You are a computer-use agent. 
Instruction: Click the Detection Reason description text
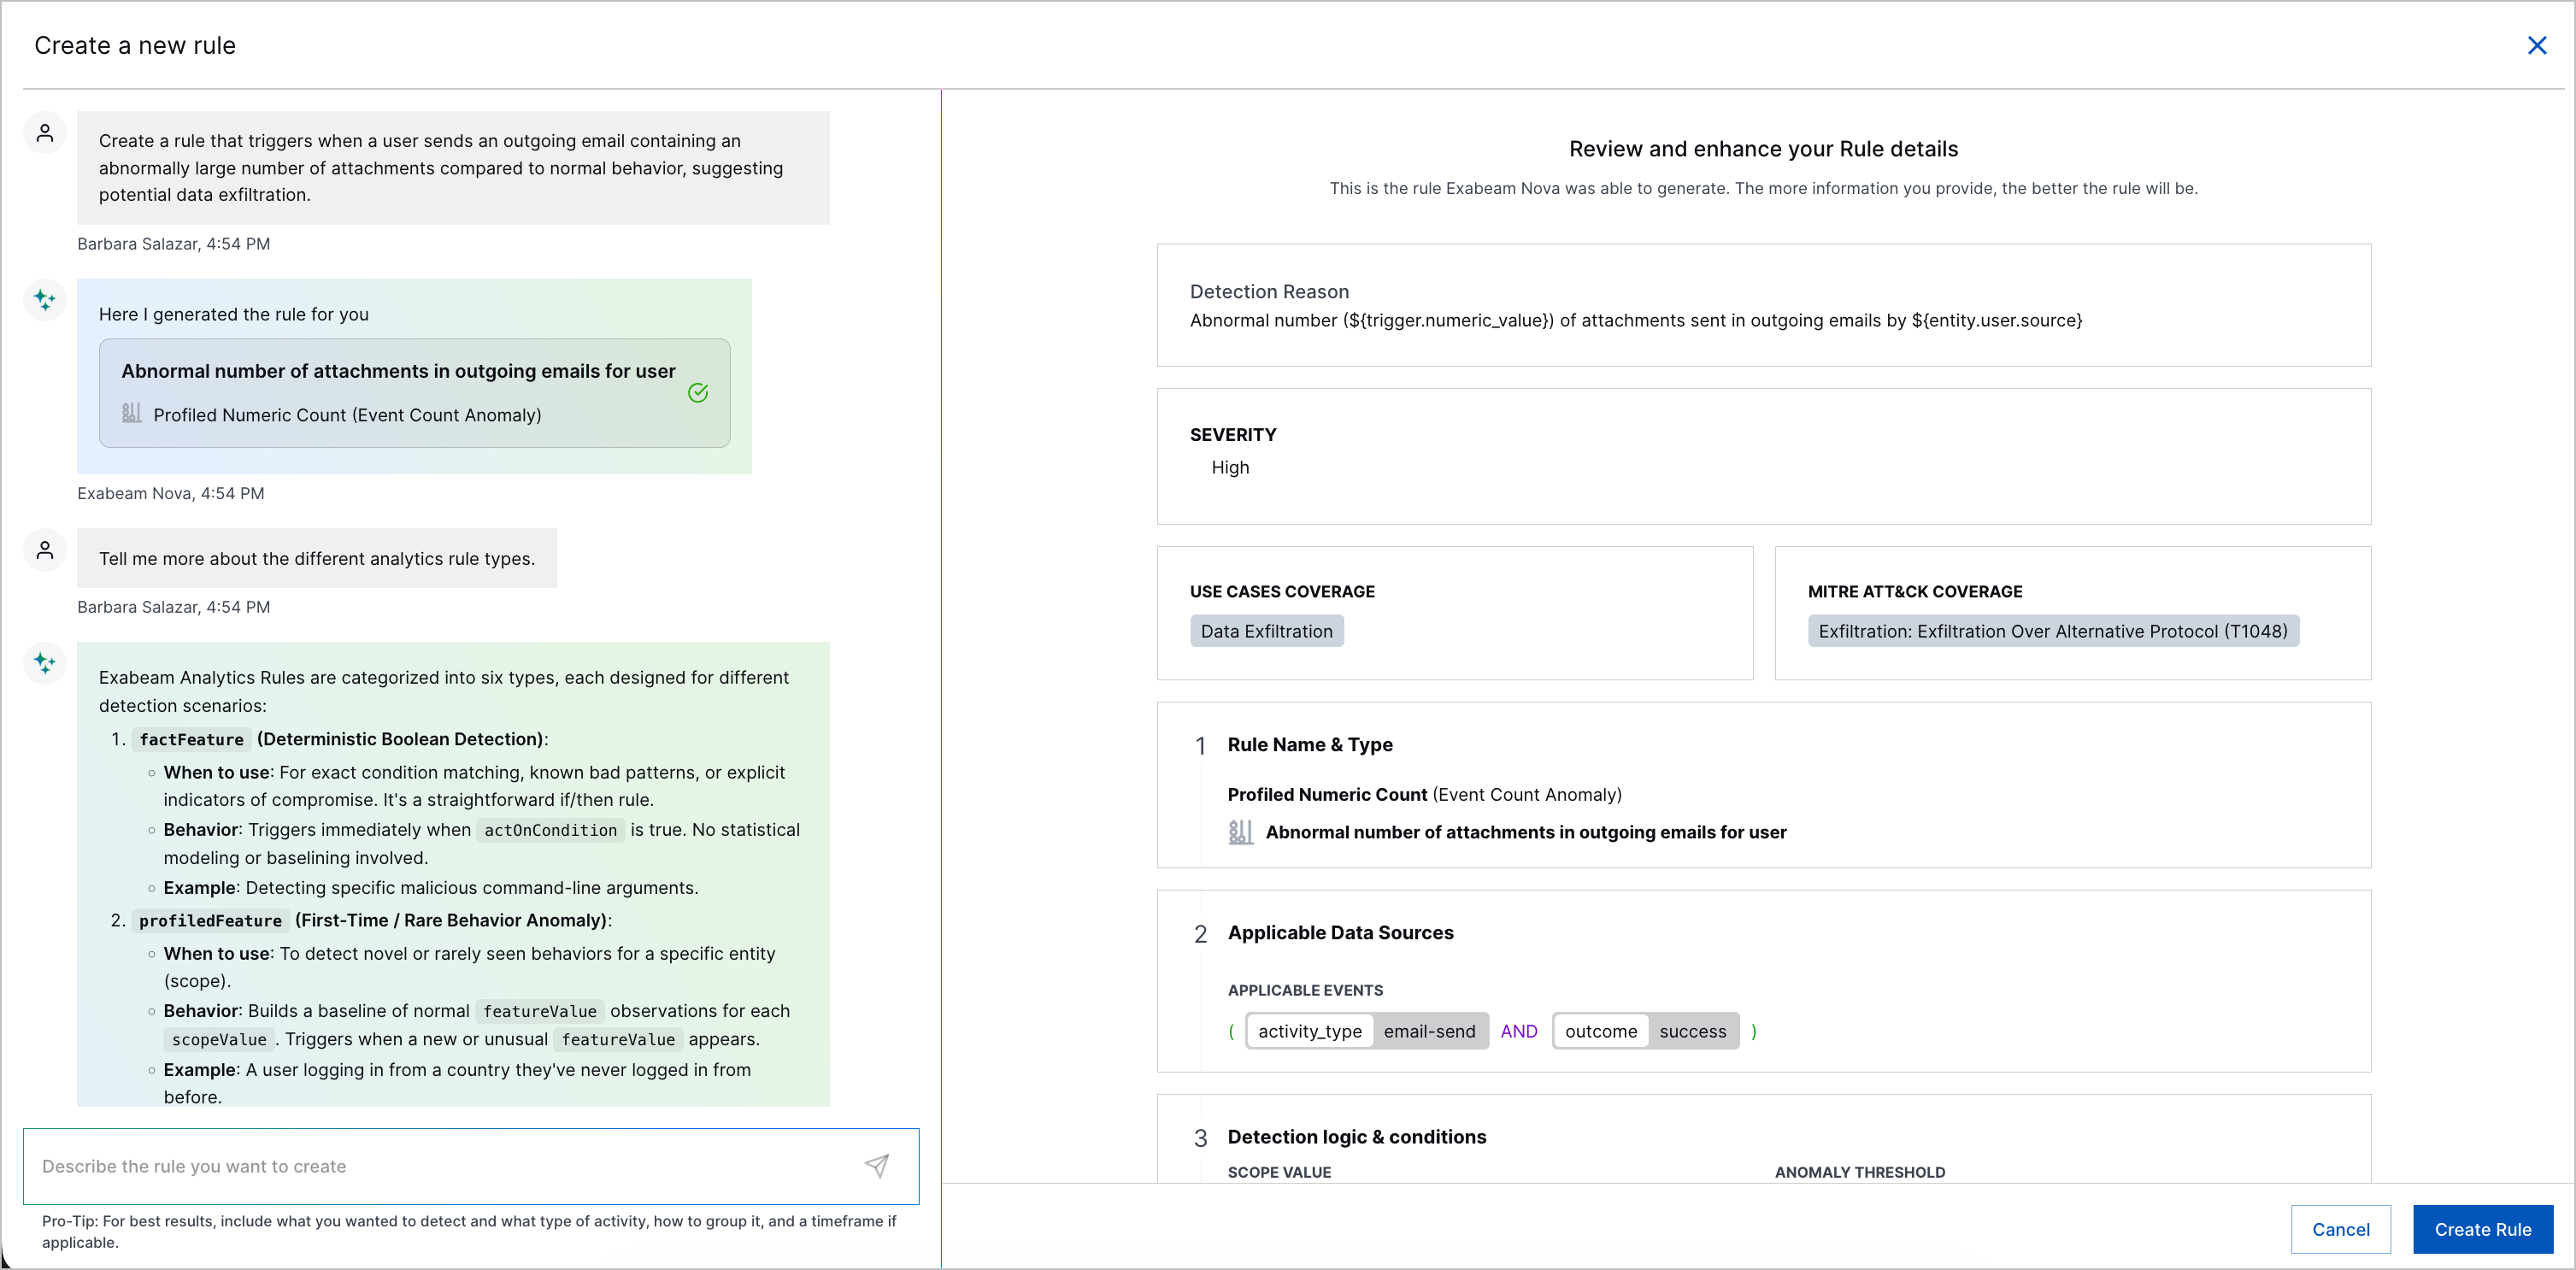(x=1635, y=320)
